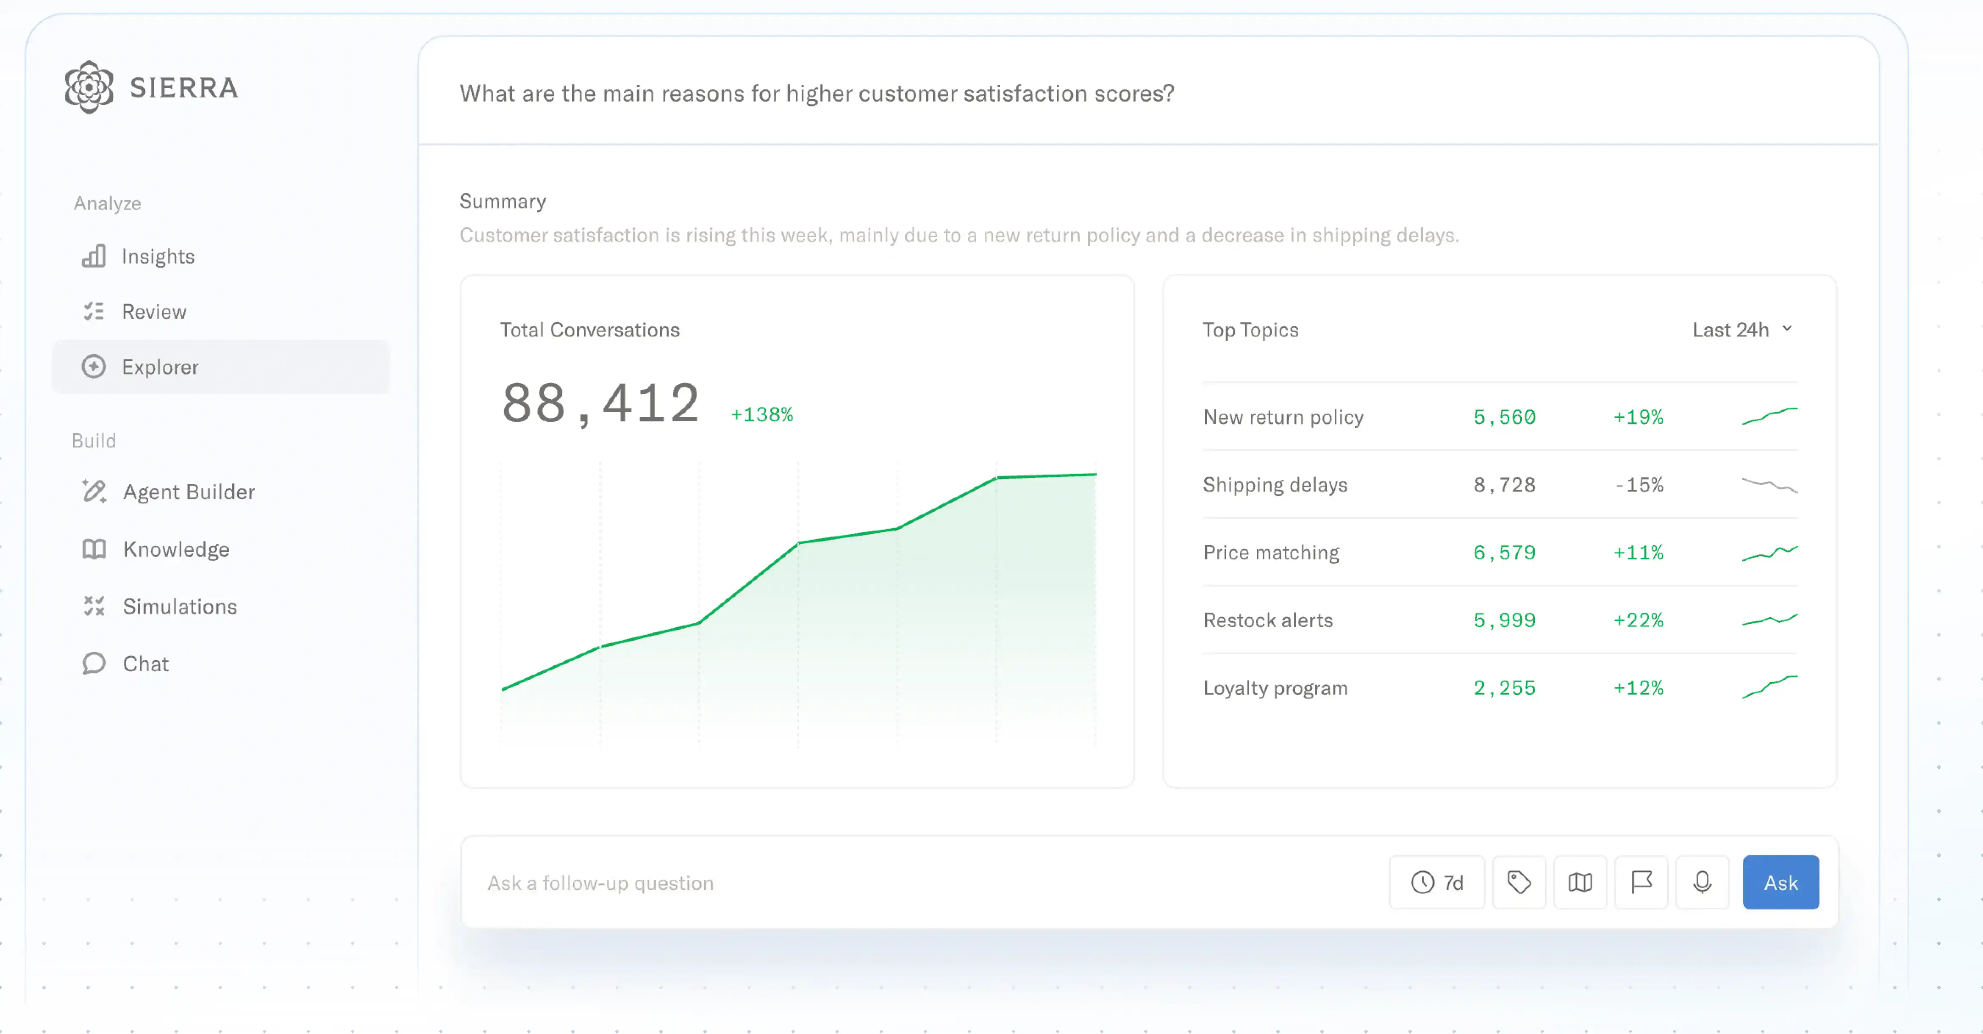The width and height of the screenshot is (1983, 1034).
Task: Click the Loyalty program sparkline
Action: 1770,687
